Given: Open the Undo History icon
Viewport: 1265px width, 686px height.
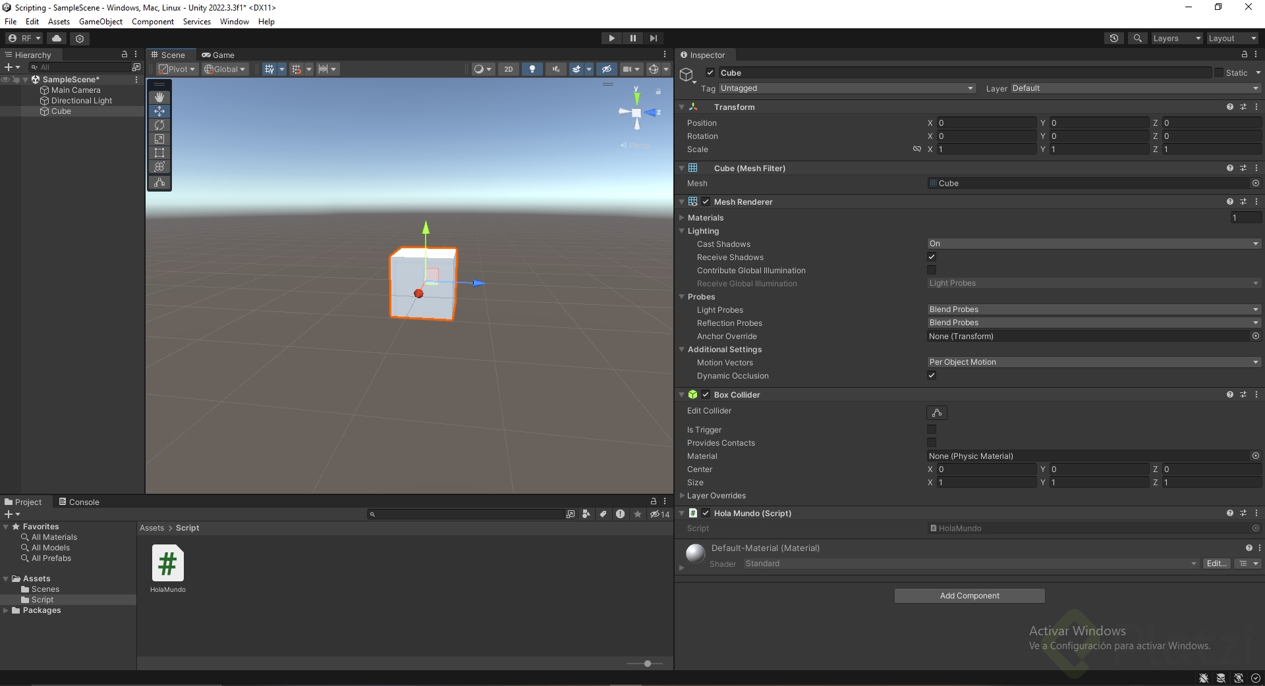Looking at the screenshot, I should click(1113, 38).
